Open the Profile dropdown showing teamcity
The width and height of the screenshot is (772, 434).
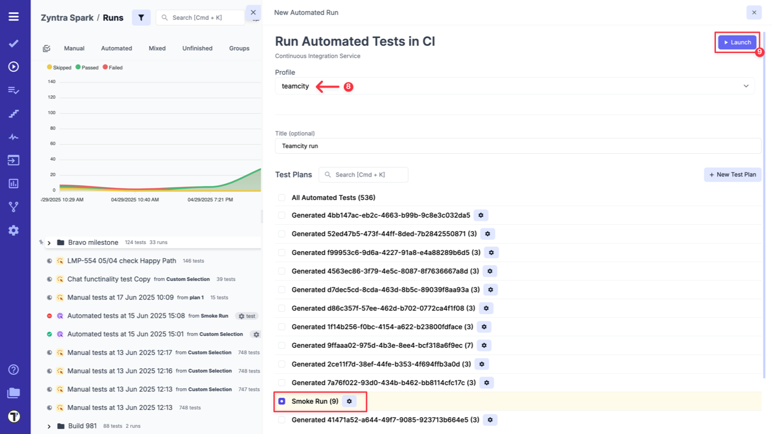coord(514,86)
